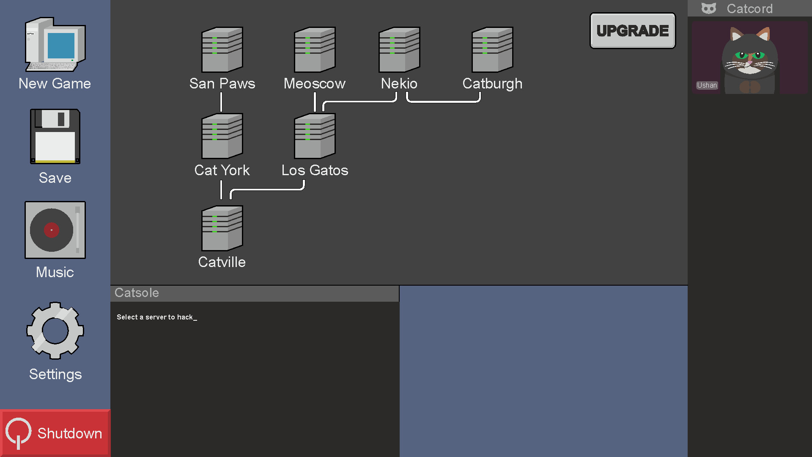Click the Catcord cat logo icon
Viewport: 812px width, 457px height.
click(709, 8)
